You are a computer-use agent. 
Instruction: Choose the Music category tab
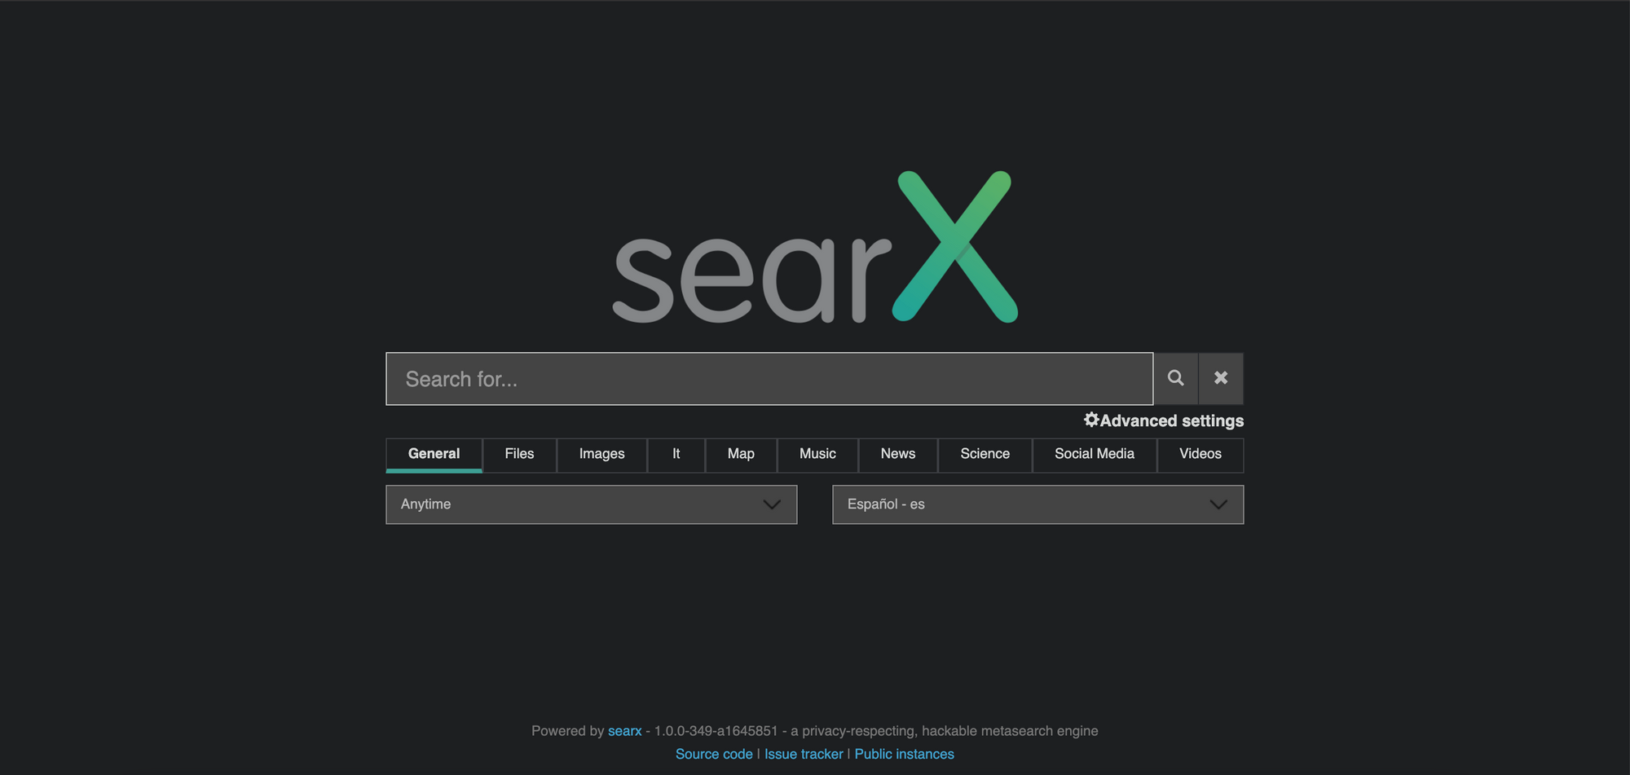coord(817,455)
